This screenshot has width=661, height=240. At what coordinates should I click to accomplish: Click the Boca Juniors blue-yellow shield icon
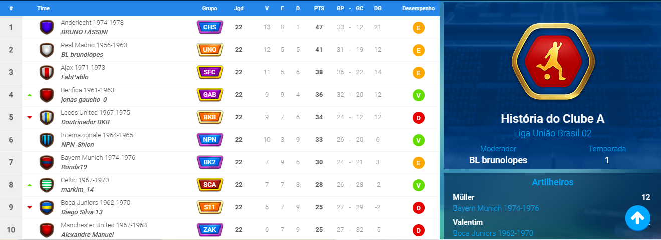[47, 207]
